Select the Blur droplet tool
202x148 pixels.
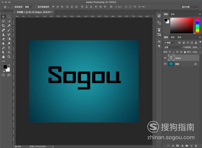click(3, 44)
